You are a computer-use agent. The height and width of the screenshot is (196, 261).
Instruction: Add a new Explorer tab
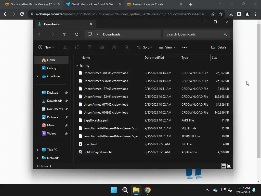click(x=102, y=24)
